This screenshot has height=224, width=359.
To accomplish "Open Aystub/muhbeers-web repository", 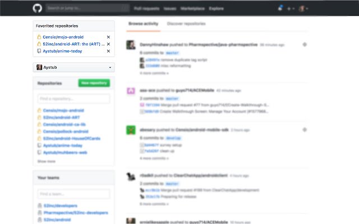I will [65, 152].
